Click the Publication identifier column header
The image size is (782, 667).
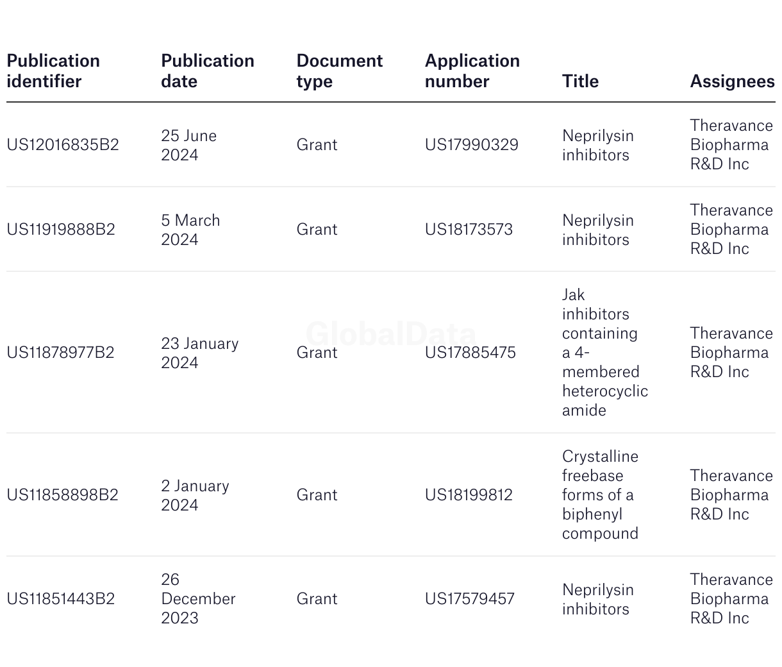pyautogui.click(x=53, y=71)
